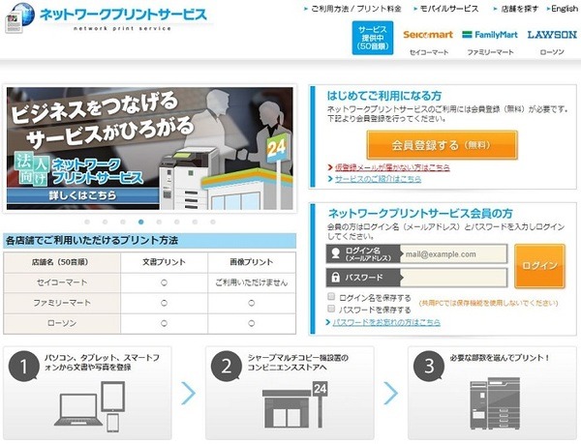Open 店舗を探す menu link
Image resolution: width=581 pixels, height=444 pixels.
click(519, 9)
